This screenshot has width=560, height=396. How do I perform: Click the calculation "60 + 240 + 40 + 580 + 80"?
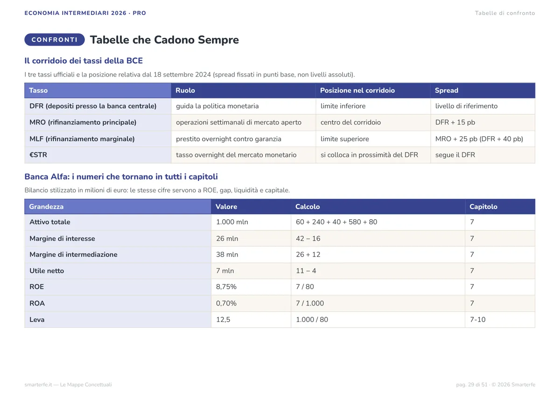pyautogui.click(x=378, y=222)
